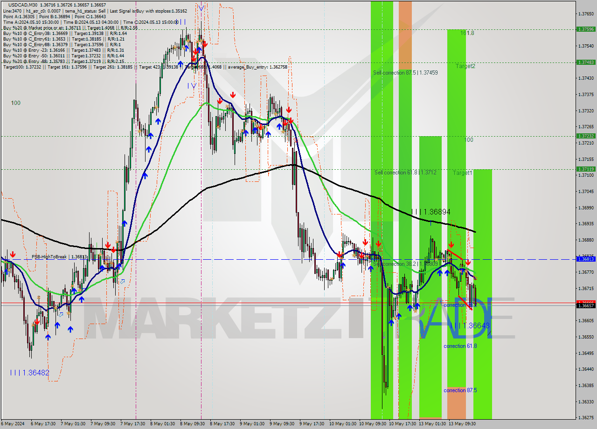Select the 1.36482 low marker label
This screenshot has height=429, width=597.
click(x=29, y=373)
